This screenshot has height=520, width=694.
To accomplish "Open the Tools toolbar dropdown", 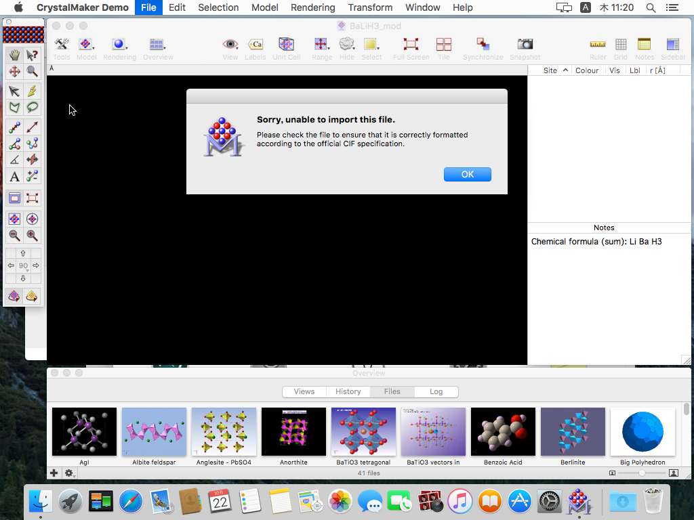I will point(62,49).
